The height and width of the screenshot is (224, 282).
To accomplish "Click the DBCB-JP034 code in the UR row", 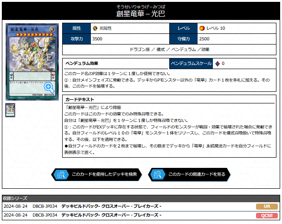I will pyautogui.click(x=45, y=206).
